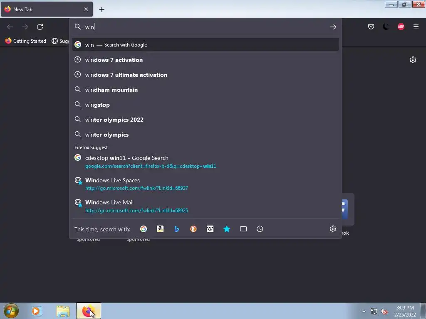Open Windows Explorer from taskbar
426x319 pixels.
63,311
